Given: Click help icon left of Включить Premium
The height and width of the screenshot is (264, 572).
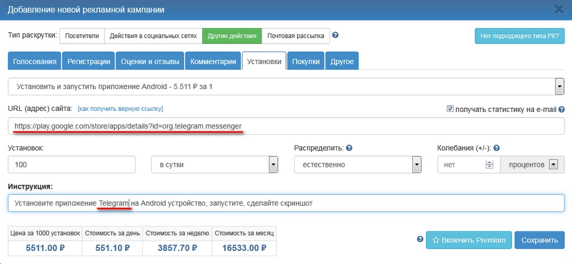Looking at the screenshot, I should [x=420, y=240].
